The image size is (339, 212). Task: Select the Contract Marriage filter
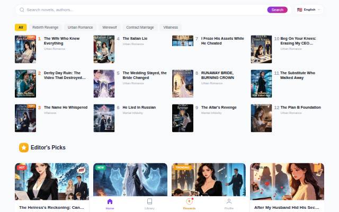coord(140,27)
